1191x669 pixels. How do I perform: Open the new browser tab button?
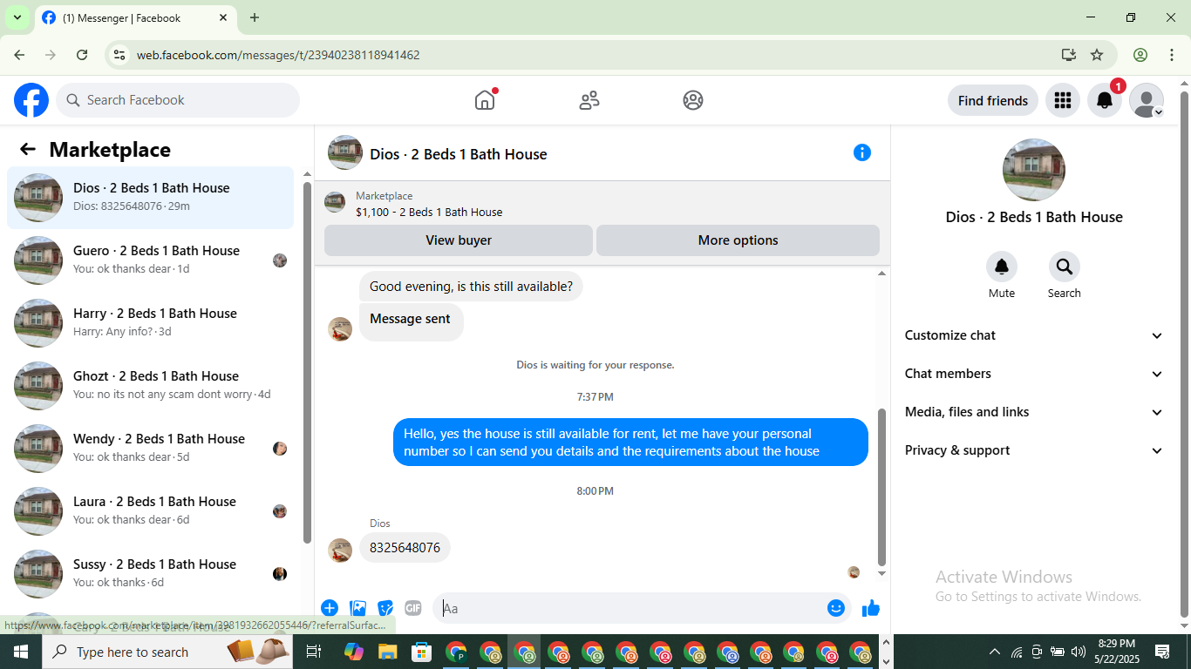pyautogui.click(x=255, y=17)
